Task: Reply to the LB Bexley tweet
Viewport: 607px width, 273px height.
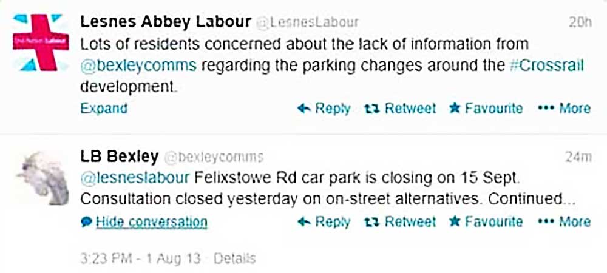Action: point(324,222)
